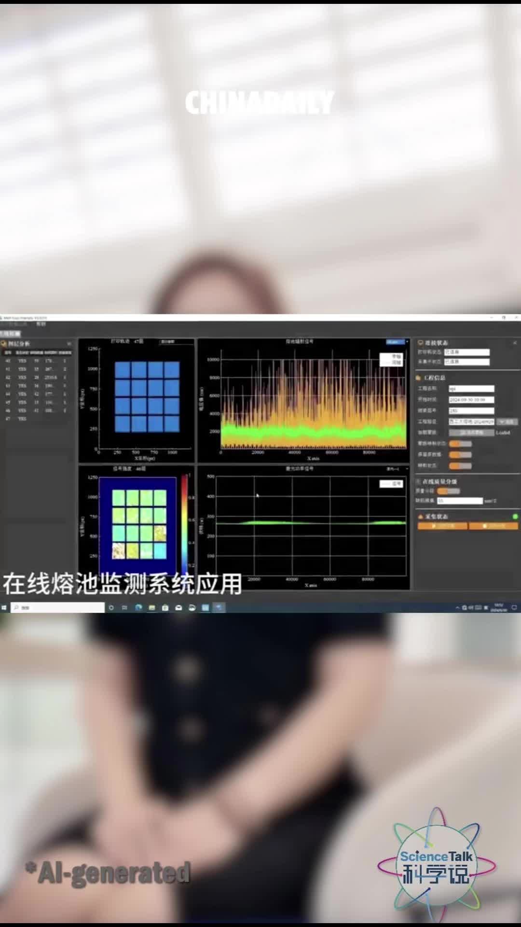Click the right orange acquisition button

494,526
